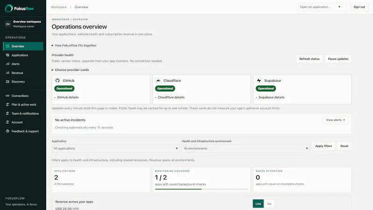Image resolution: width=373 pixels, height=210 pixels.
Task: Click View alerts button
Action: click(335, 120)
